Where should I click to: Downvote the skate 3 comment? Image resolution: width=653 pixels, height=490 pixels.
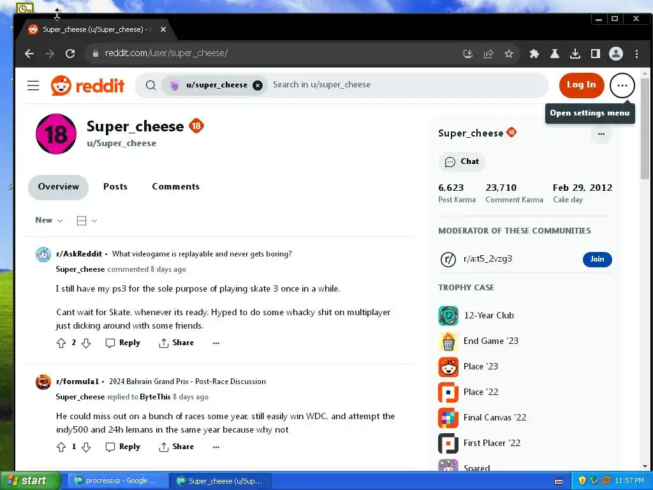tap(86, 343)
